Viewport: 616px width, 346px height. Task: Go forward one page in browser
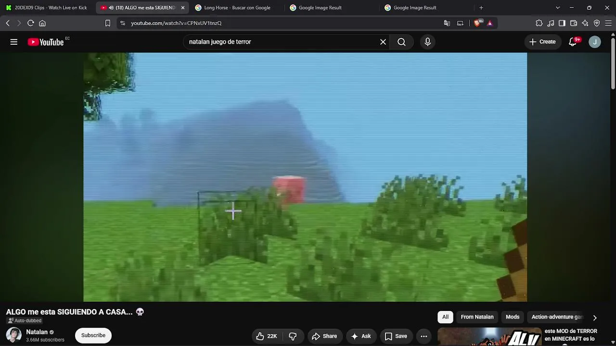(x=19, y=23)
